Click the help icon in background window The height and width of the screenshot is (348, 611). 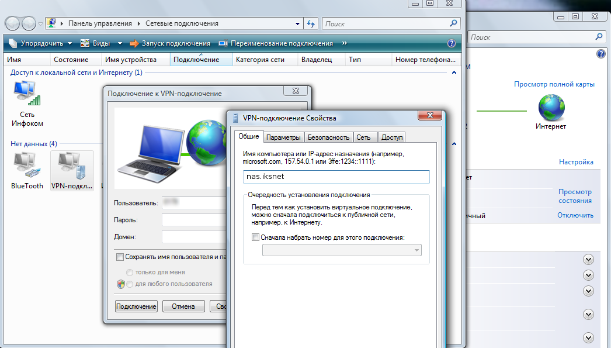pyautogui.click(x=601, y=54)
